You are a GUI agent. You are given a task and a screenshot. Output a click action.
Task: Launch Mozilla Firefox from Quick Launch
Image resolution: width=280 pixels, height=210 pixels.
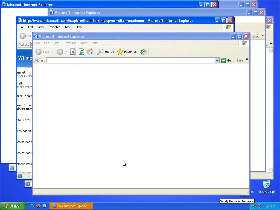[38, 206]
